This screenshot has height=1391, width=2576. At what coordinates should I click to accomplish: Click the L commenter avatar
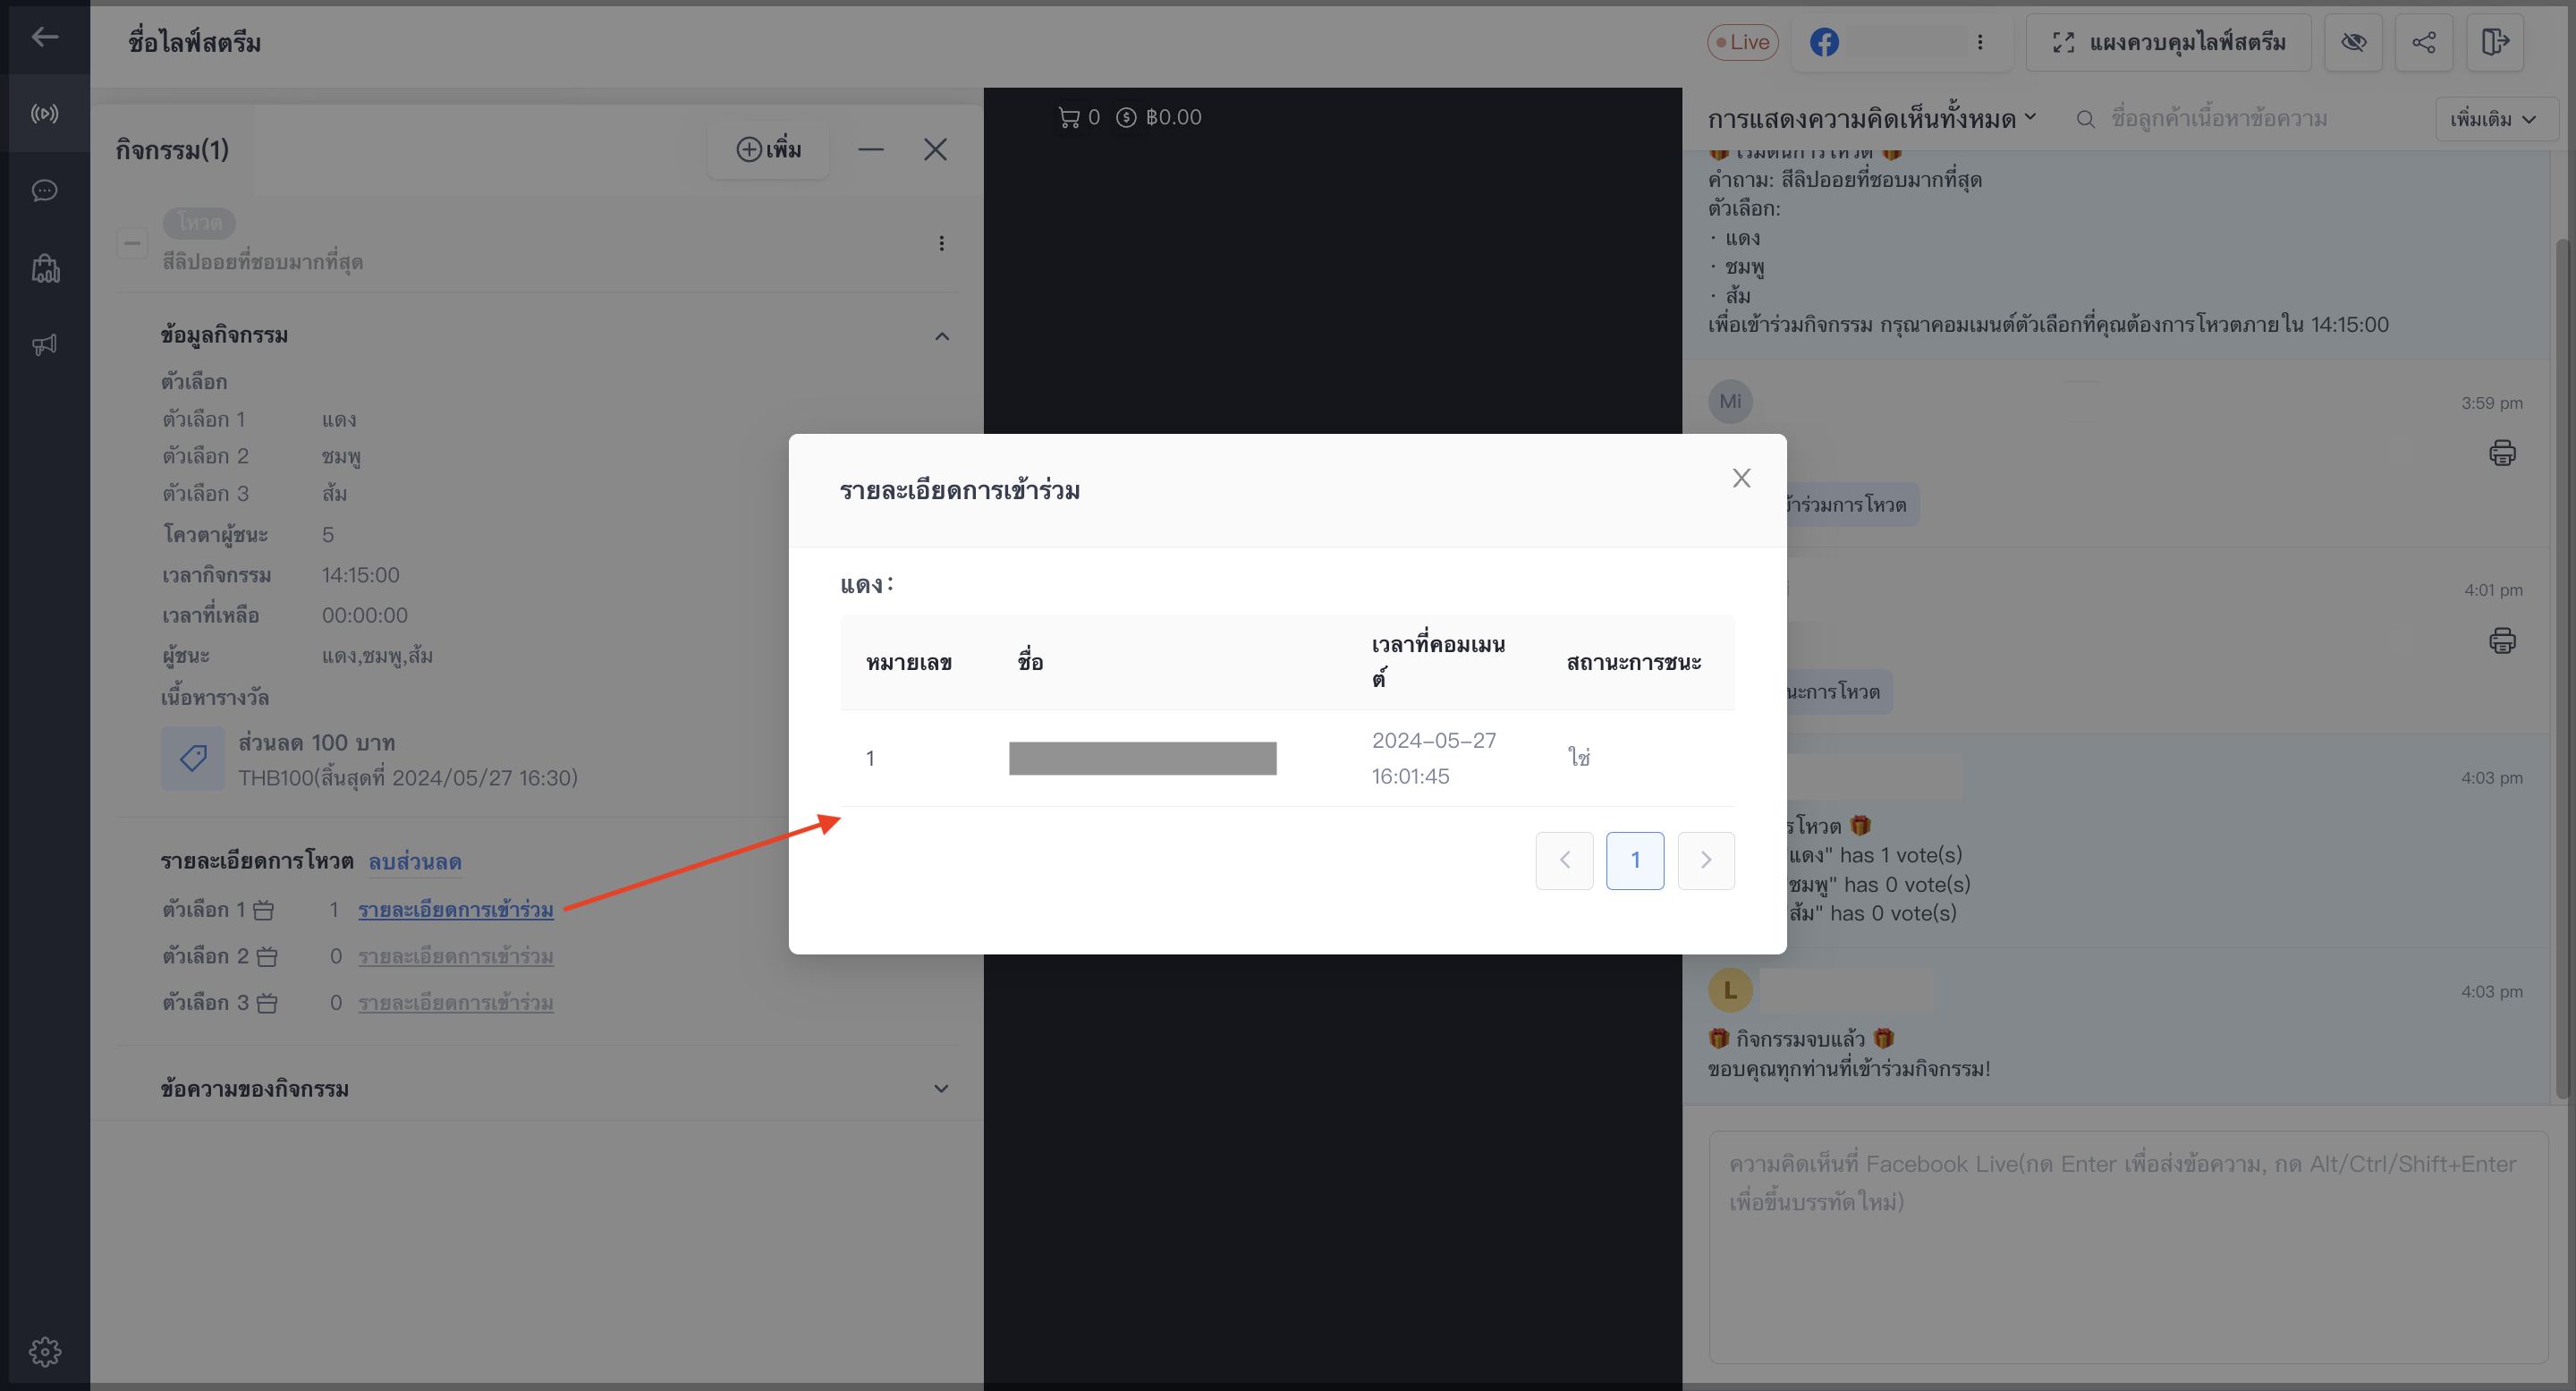[x=1730, y=991]
